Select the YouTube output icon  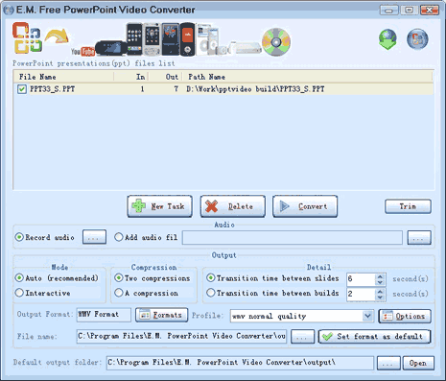point(82,51)
